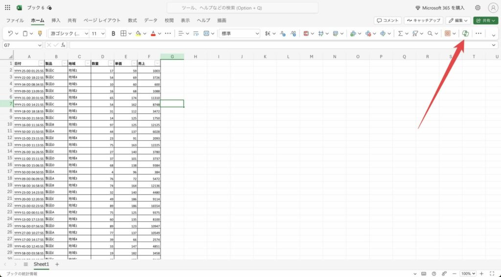Switch to the 数式 tab
Screen dimensions: 501x277
(132, 21)
